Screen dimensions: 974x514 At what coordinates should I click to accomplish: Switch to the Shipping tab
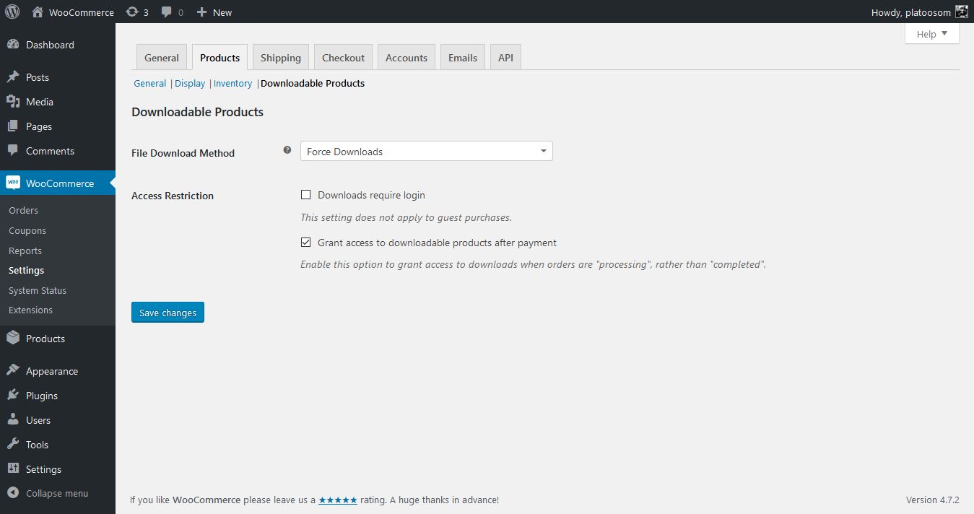point(281,58)
